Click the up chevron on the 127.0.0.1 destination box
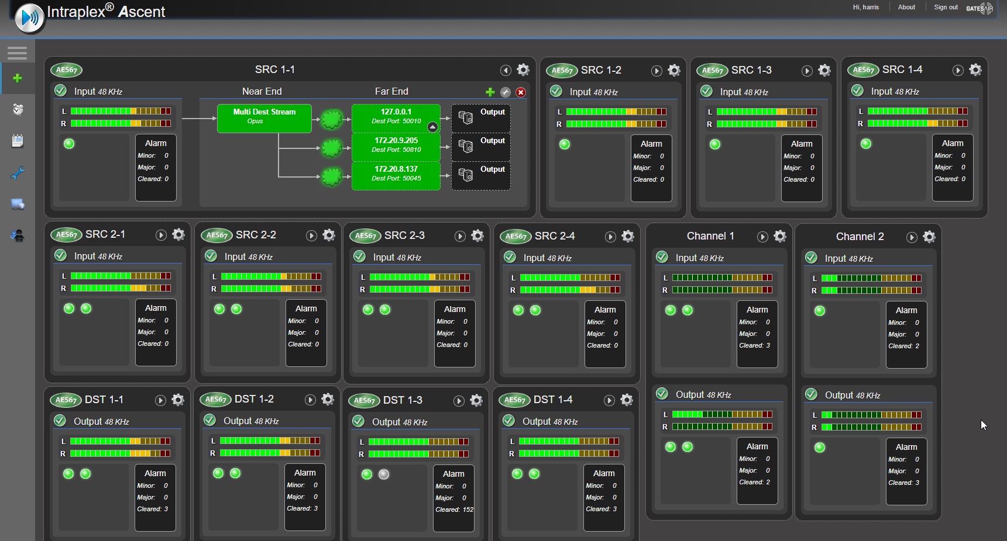The image size is (1007, 541). click(x=432, y=127)
